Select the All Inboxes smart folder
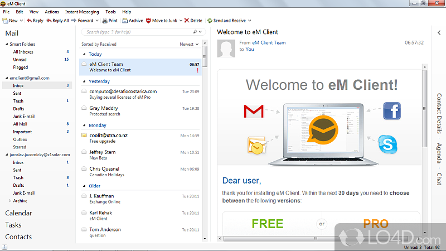This screenshot has height=251, width=446. [x=23, y=52]
